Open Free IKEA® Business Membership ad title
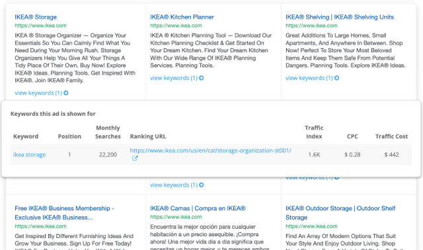Viewport: 423px width, 250px height. click(x=65, y=213)
